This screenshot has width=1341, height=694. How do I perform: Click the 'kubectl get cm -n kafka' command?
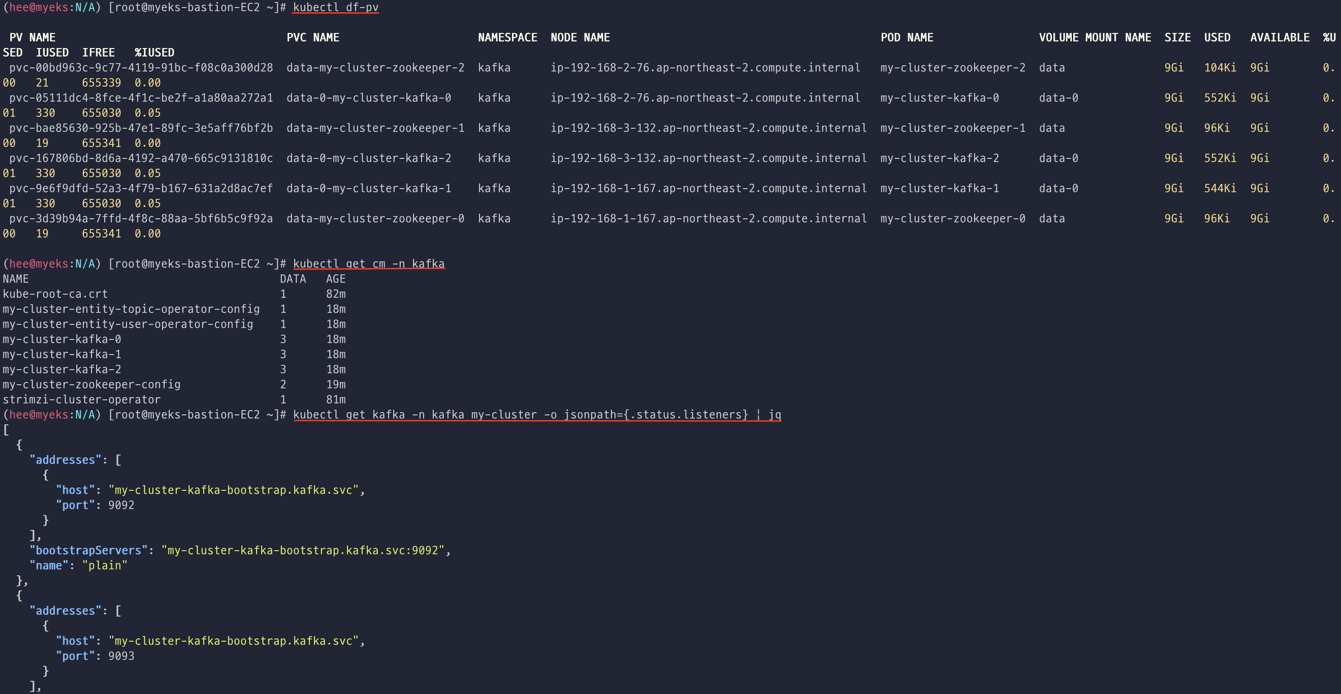click(x=369, y=264)
